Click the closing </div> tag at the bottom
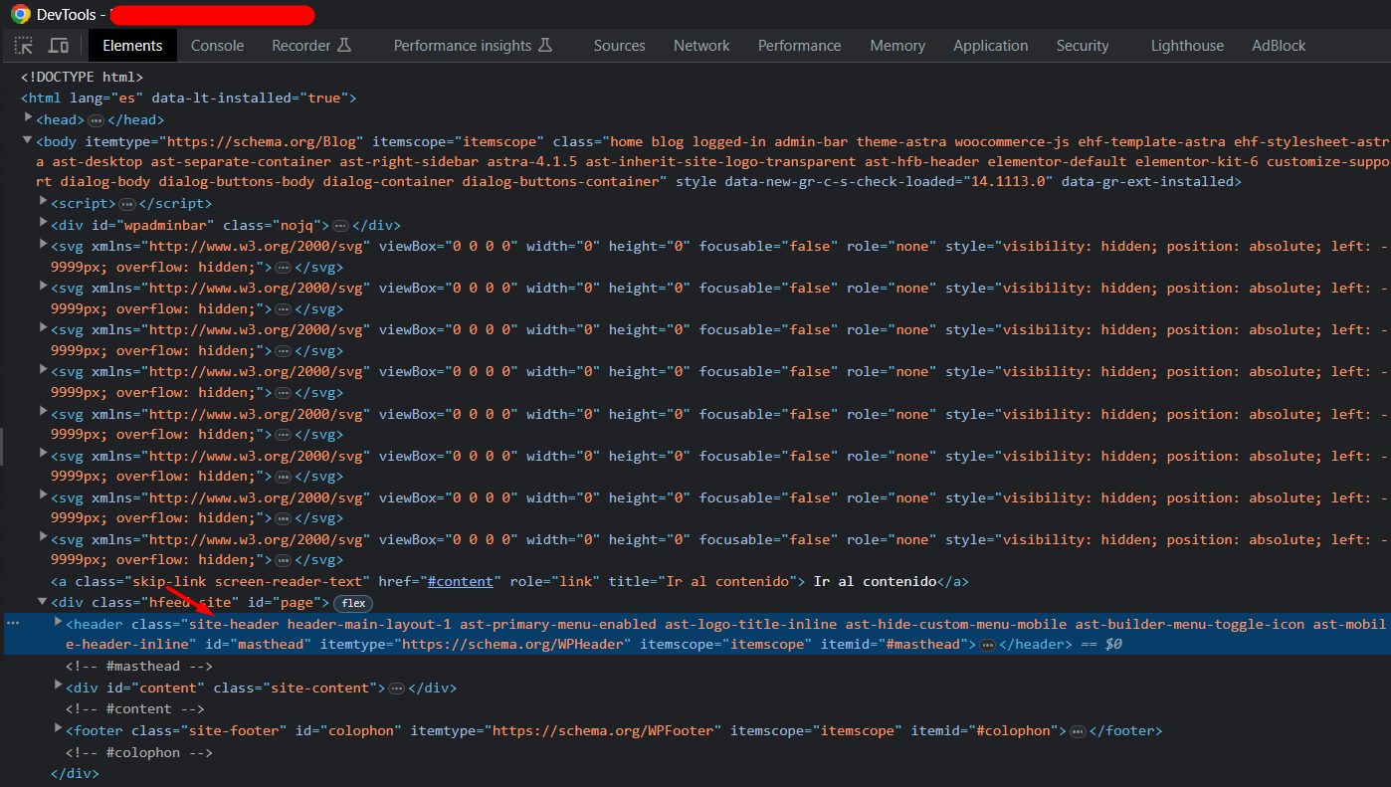1391x787 pixels. [x=75, y=774]
